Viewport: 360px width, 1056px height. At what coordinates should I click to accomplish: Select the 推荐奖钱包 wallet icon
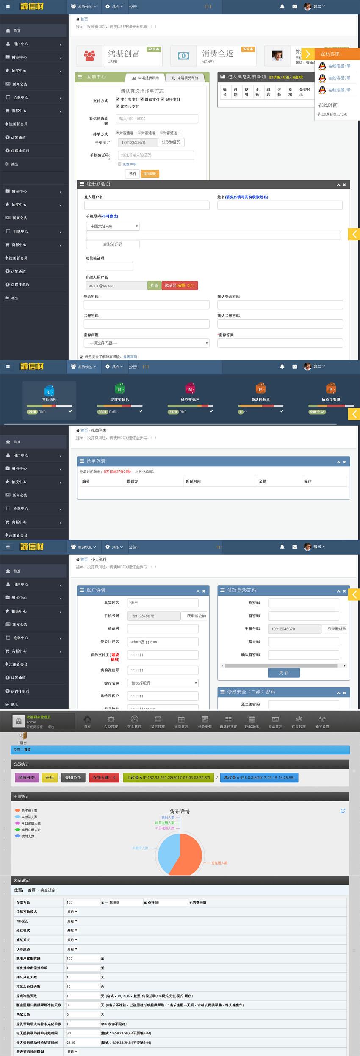190,389
